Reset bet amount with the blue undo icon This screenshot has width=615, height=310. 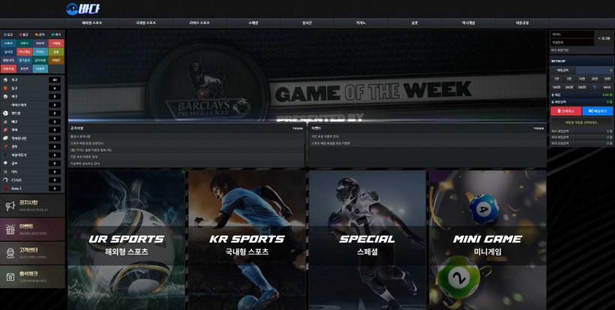(595, 87)
